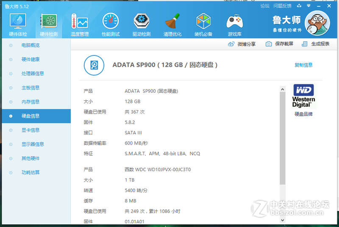Viewport: 339px width, 227px height.
Task: Open 论坛 forum link
Action: 265,6
